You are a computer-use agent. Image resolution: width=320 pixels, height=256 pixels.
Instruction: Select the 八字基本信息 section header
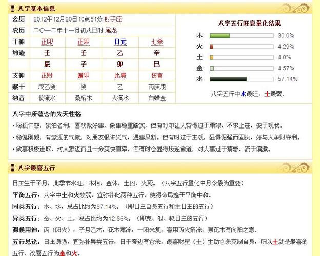tap(160, 8)
